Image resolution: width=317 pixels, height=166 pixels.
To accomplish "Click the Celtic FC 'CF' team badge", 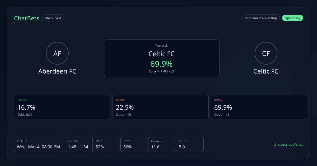I will 266,53.
